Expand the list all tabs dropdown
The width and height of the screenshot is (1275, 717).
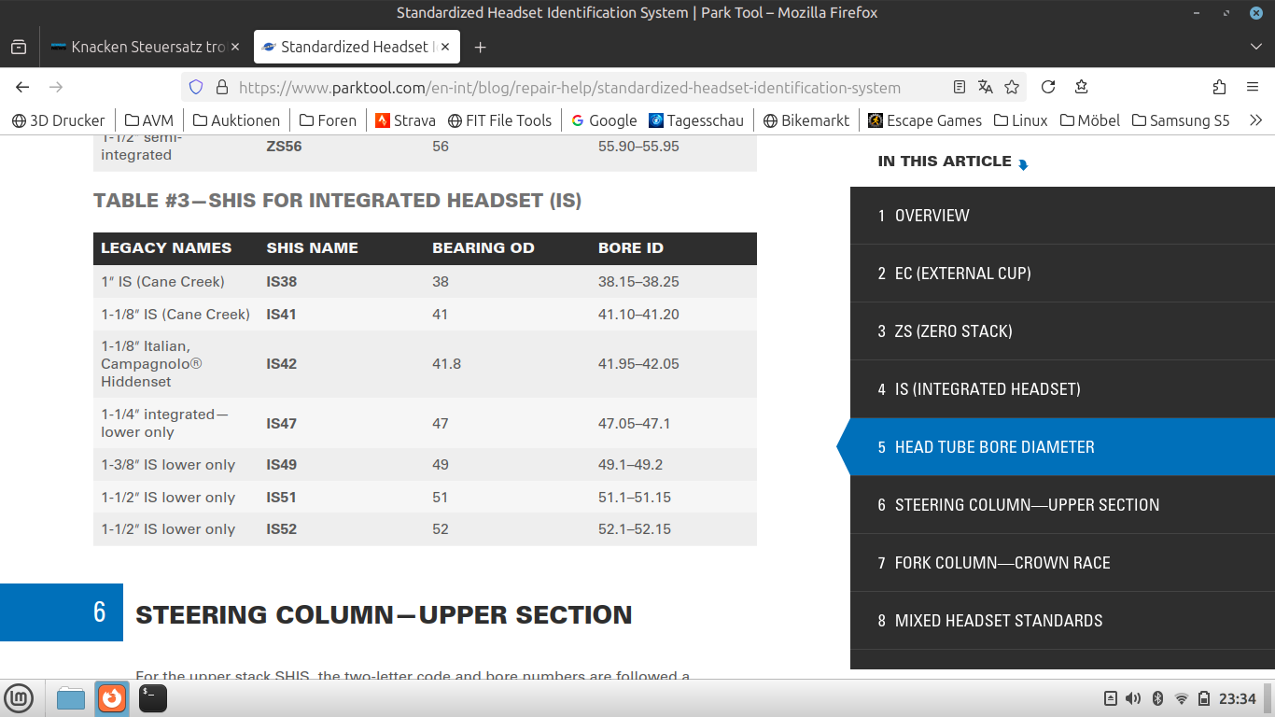point(1255,47)
